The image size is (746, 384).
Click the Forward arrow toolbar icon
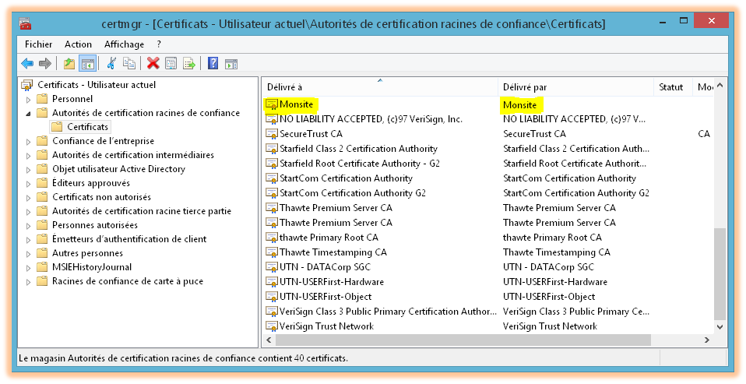tap(44, 63)
